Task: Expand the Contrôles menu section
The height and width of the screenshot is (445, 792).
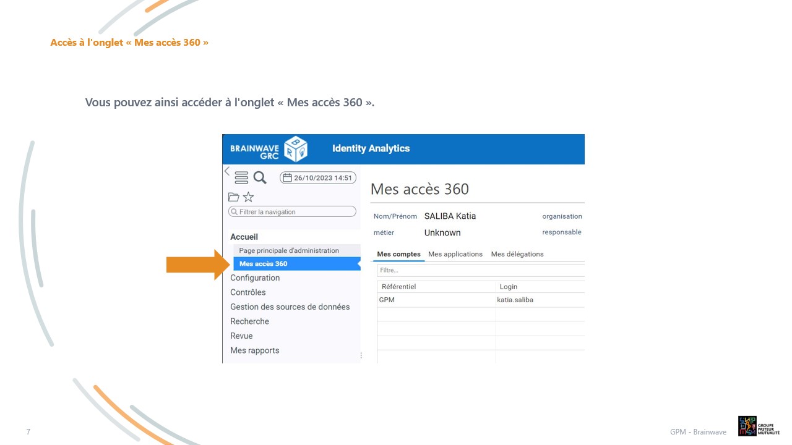Action: [x=248, y=292]
